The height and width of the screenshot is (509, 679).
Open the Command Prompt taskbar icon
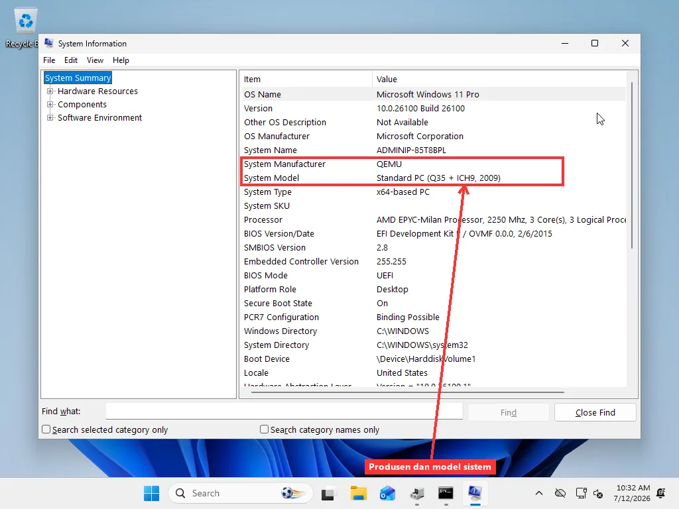tap(446, 493)
